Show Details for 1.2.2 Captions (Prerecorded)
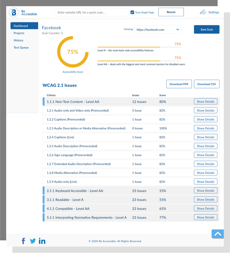This screenshot has height=253, width=230. coord(206,119)
